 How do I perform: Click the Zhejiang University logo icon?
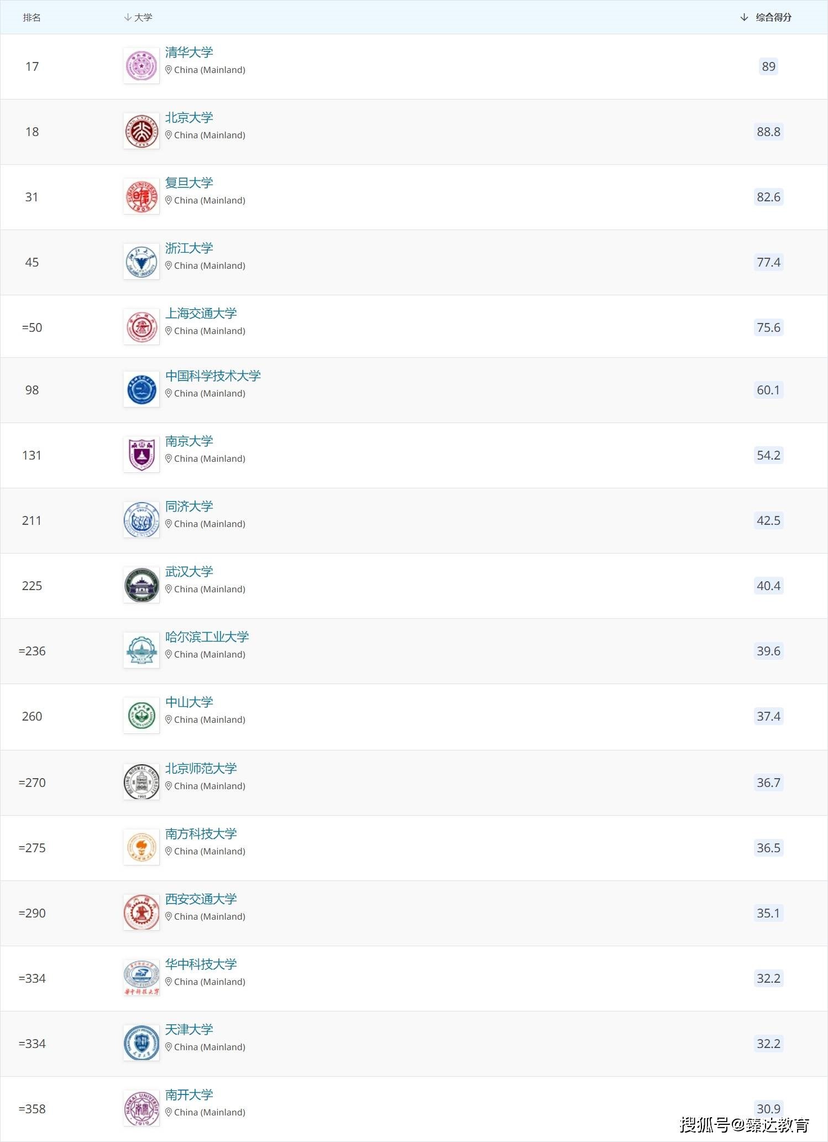point(142,262)
